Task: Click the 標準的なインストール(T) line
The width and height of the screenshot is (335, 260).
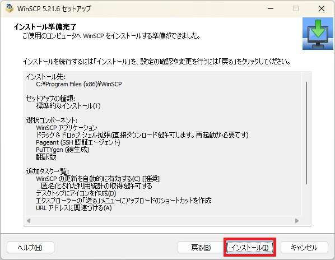Action: pyautogui.click(x=68, y=106)
